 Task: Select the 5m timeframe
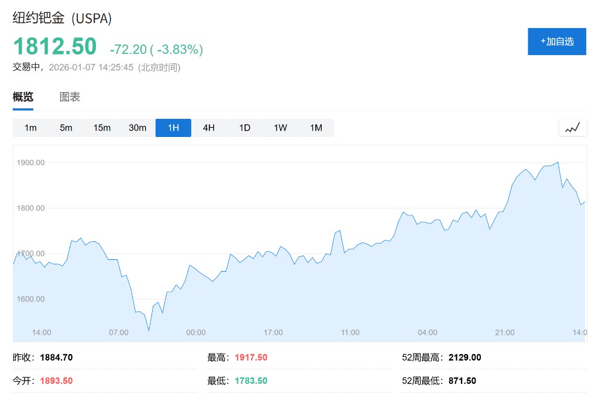(66, 128)
